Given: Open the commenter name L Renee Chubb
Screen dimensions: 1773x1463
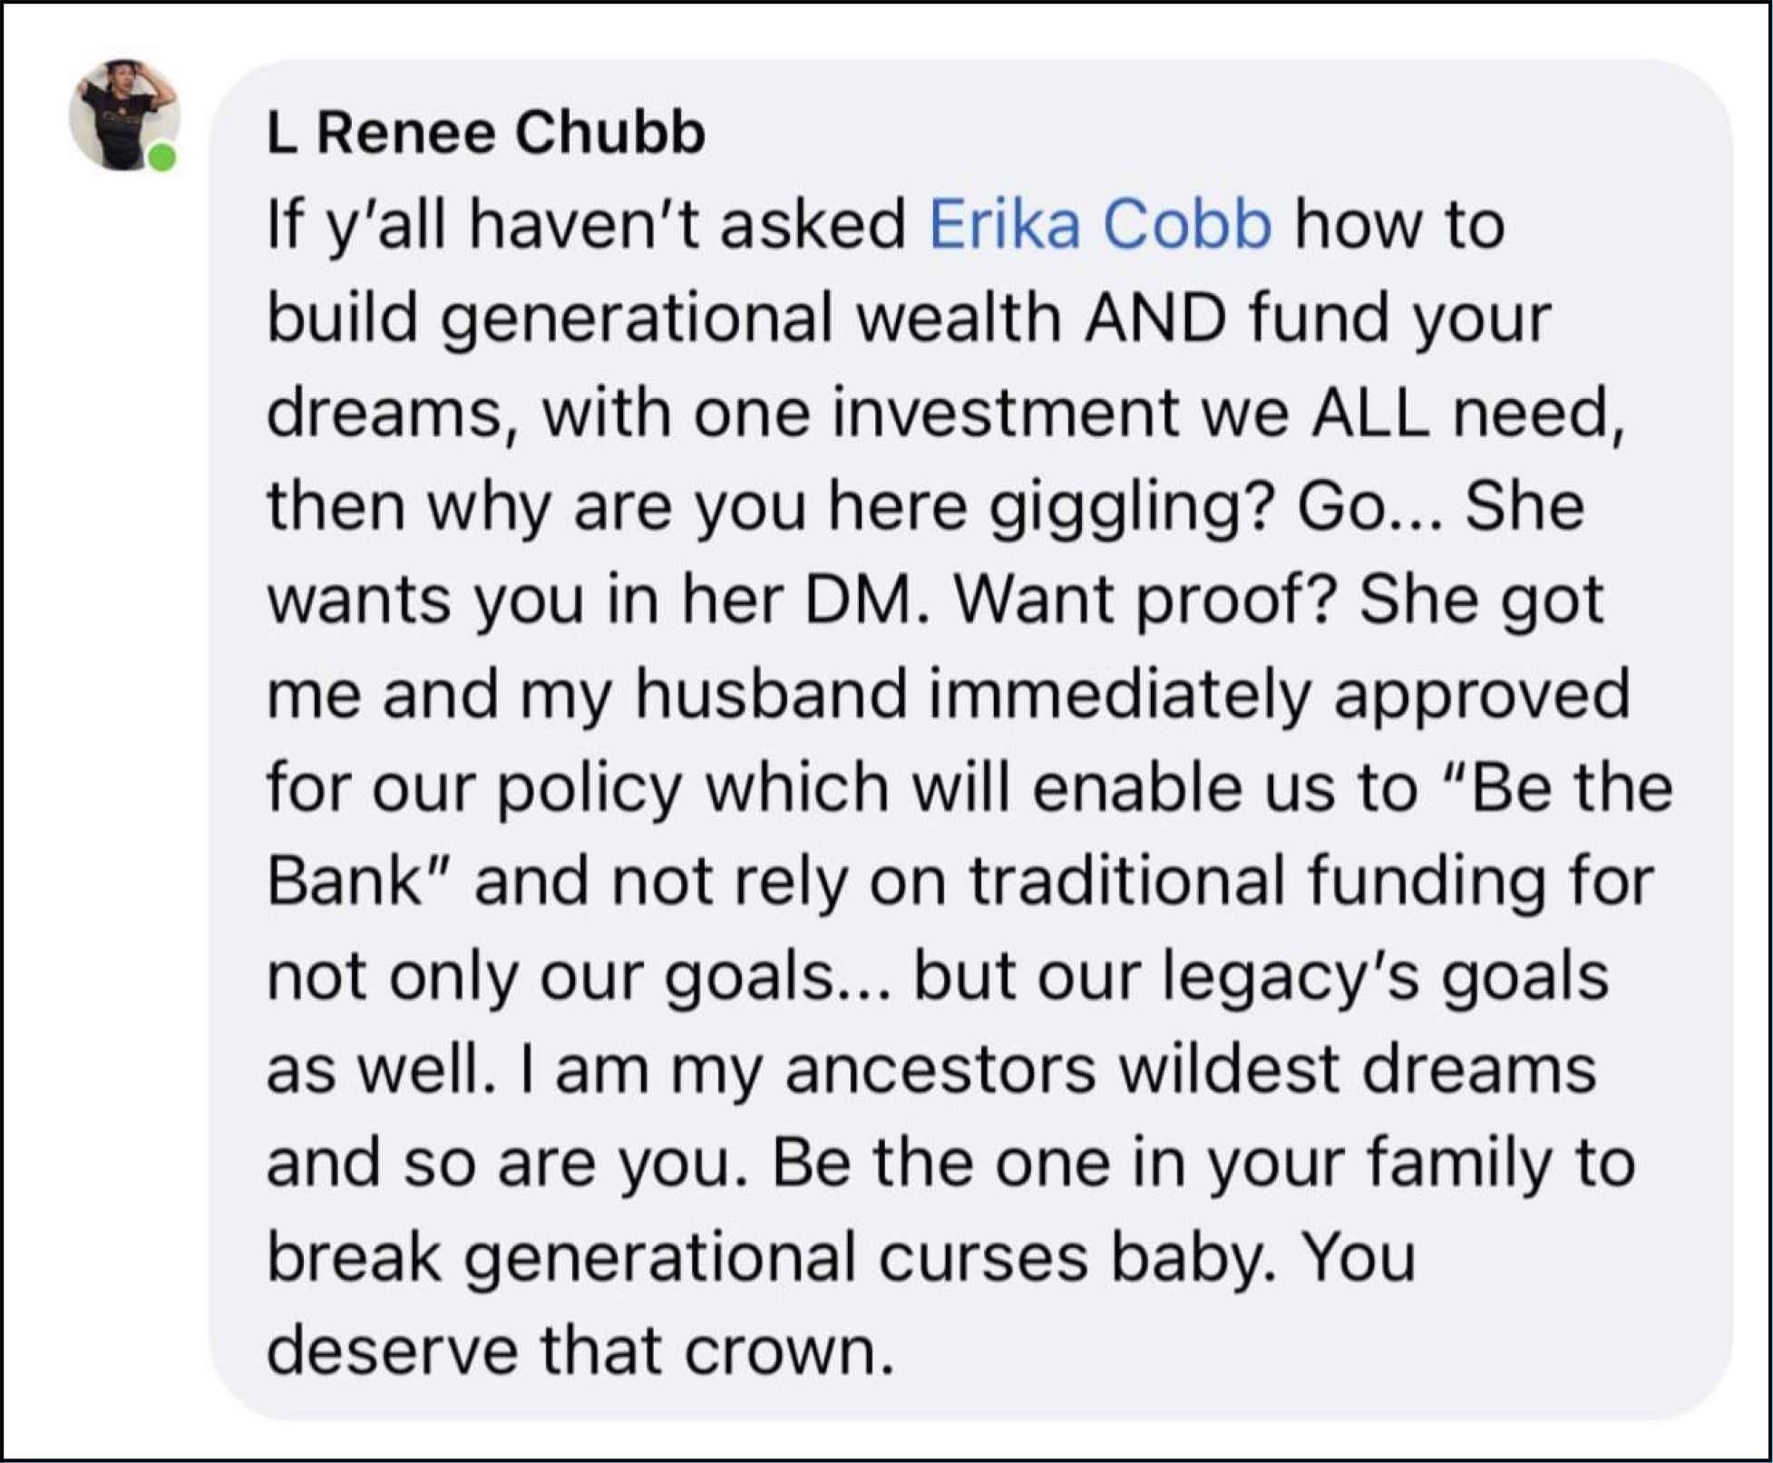Looking at the screenshot, I should coord(486,132).
